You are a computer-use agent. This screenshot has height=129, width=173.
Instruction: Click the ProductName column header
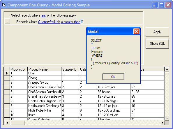point(44,69)
